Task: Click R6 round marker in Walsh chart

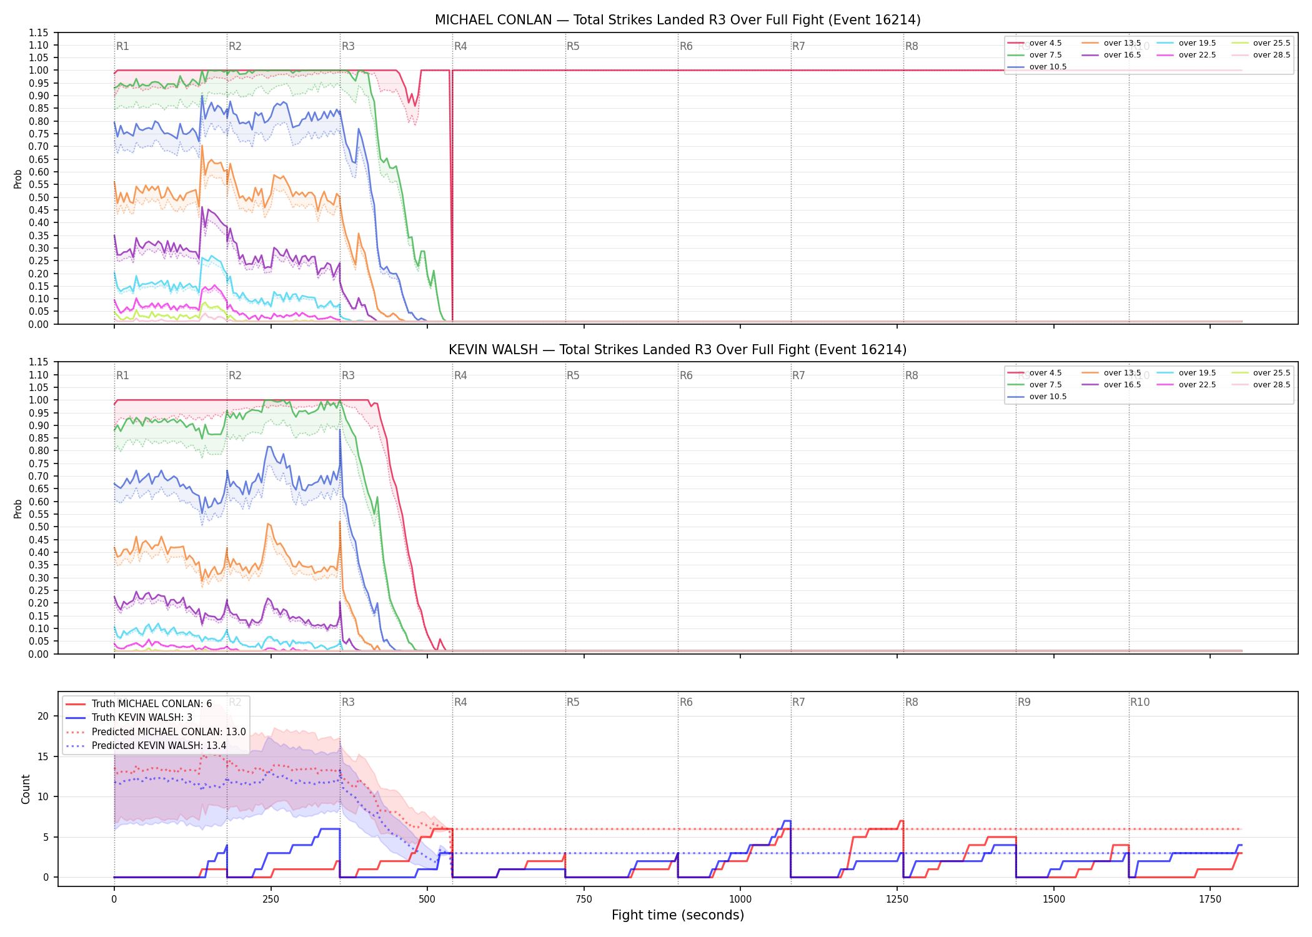Action: (x=686, y=375)
